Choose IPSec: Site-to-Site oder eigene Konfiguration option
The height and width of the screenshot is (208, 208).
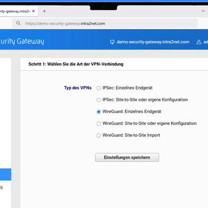99,100
